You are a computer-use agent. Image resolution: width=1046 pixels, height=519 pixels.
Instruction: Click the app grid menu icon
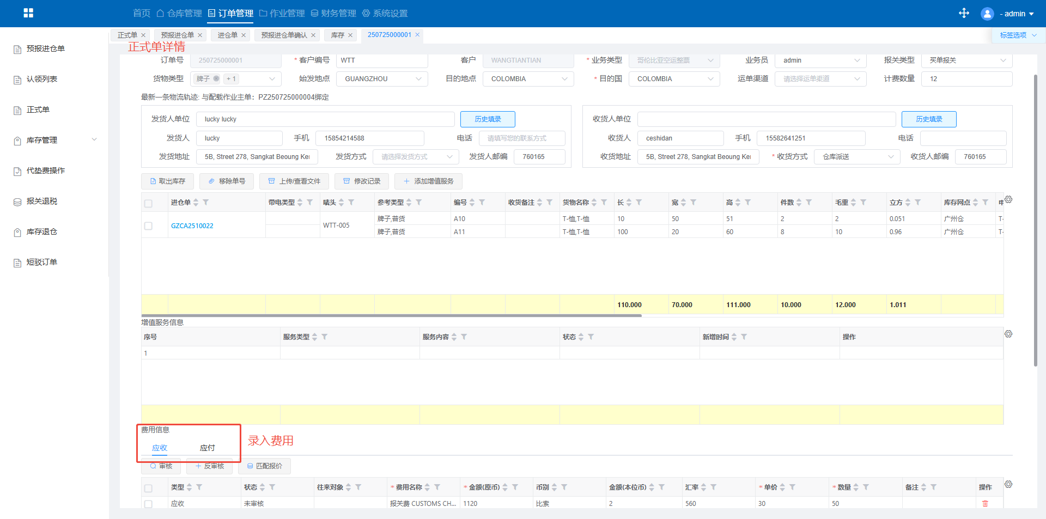point(28,13)
